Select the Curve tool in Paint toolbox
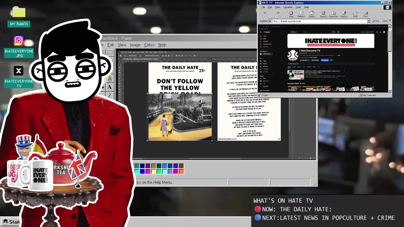This screenshot has width=404, height=227. pos(109,95)
